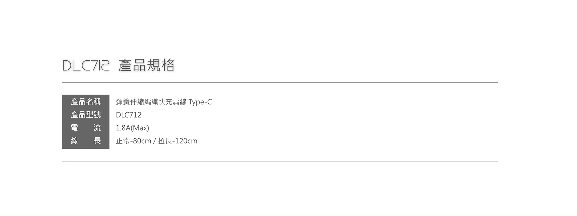Image resolution: width=577 pixels, height=216 pixels.
Task: Click the Type-C text in product name
Action: coord(200,102)
